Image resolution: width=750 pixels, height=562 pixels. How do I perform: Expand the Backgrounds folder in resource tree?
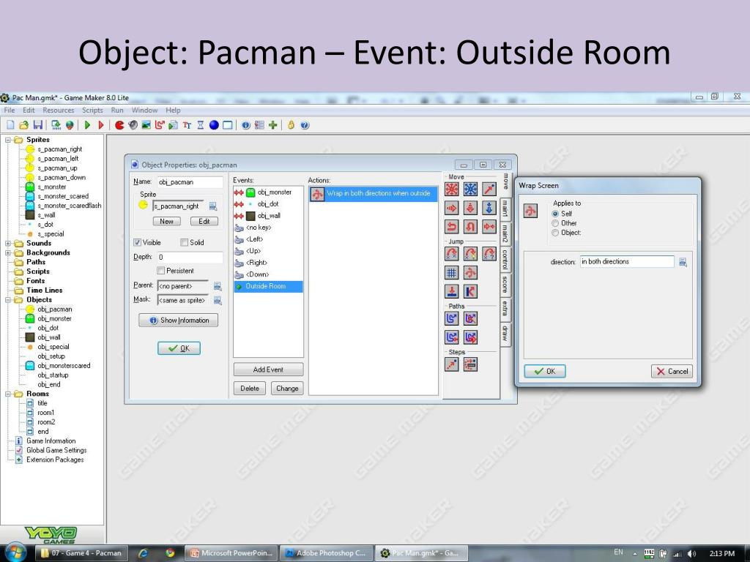(8, 252)
